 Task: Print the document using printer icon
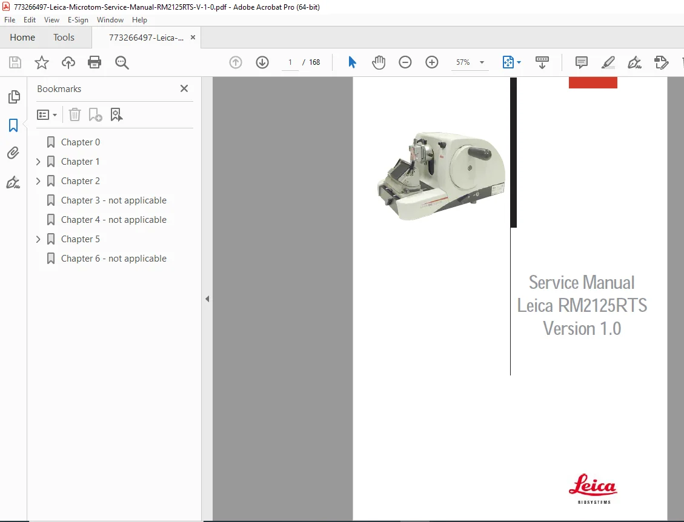[95, 62]
